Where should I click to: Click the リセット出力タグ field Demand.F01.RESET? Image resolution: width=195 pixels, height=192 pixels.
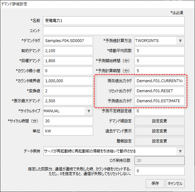(160, 91)
